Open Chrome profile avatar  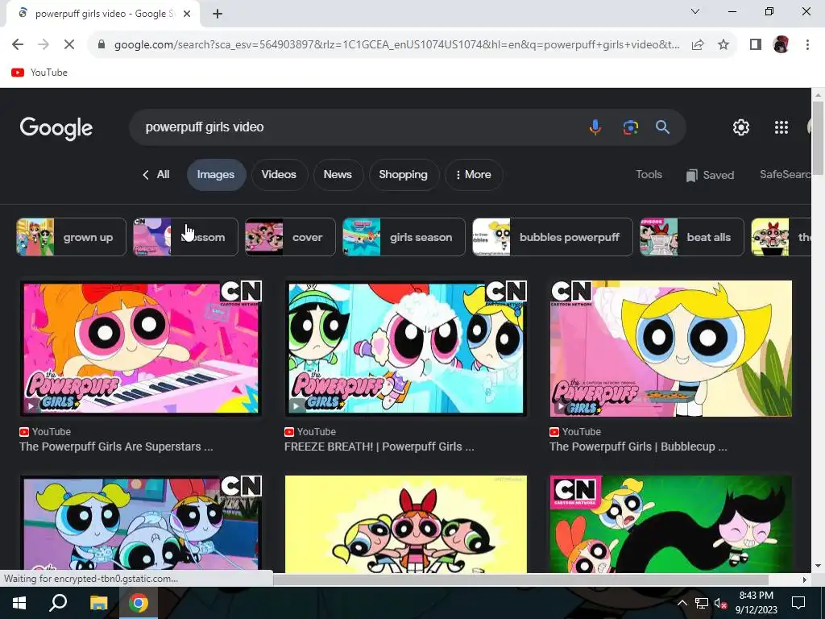(781, 45)
